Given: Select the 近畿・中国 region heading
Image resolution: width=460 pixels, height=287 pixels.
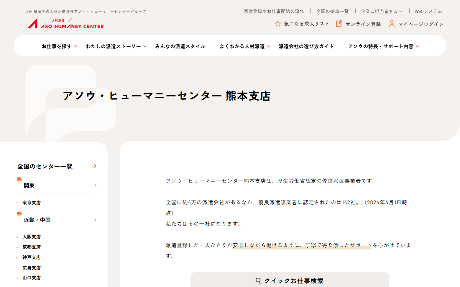Looking at the screenshot, I should tap(37, 220).
